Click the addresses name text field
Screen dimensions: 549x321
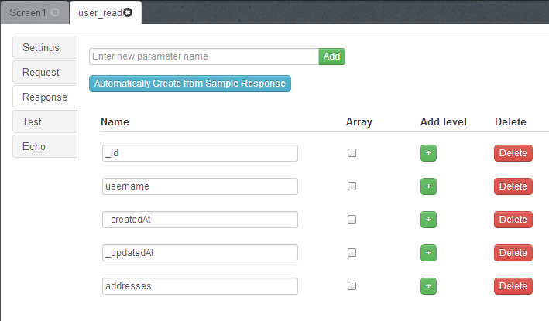click(200, 286)
